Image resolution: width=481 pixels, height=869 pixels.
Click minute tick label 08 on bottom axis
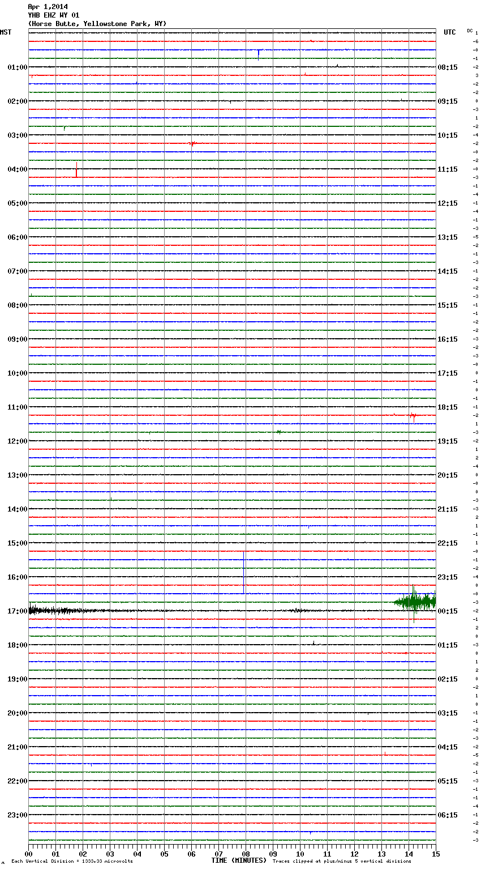point(246,854)
